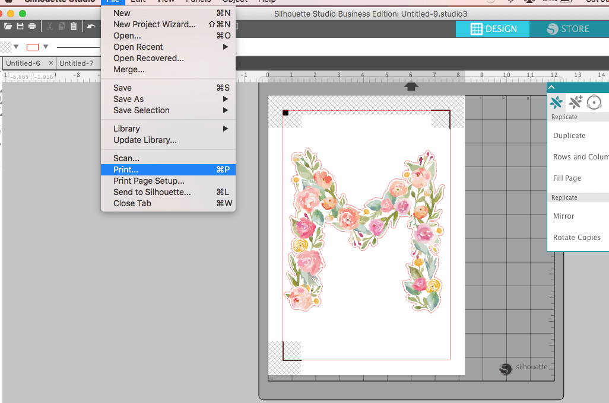Image resolution: width=609 pixels, height=403 pixels.
Task: Choose Open... from the File menu
Action: (168, 36)
